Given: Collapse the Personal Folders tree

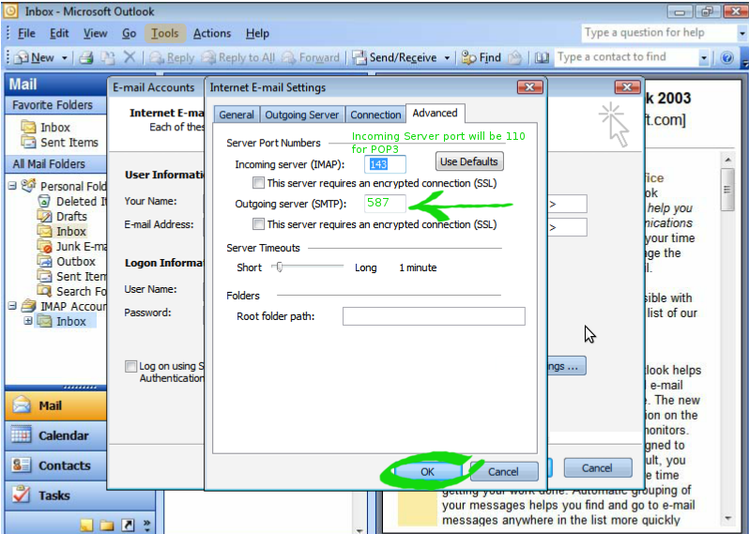Looking at the screenshot, I should tap(12, 186).
